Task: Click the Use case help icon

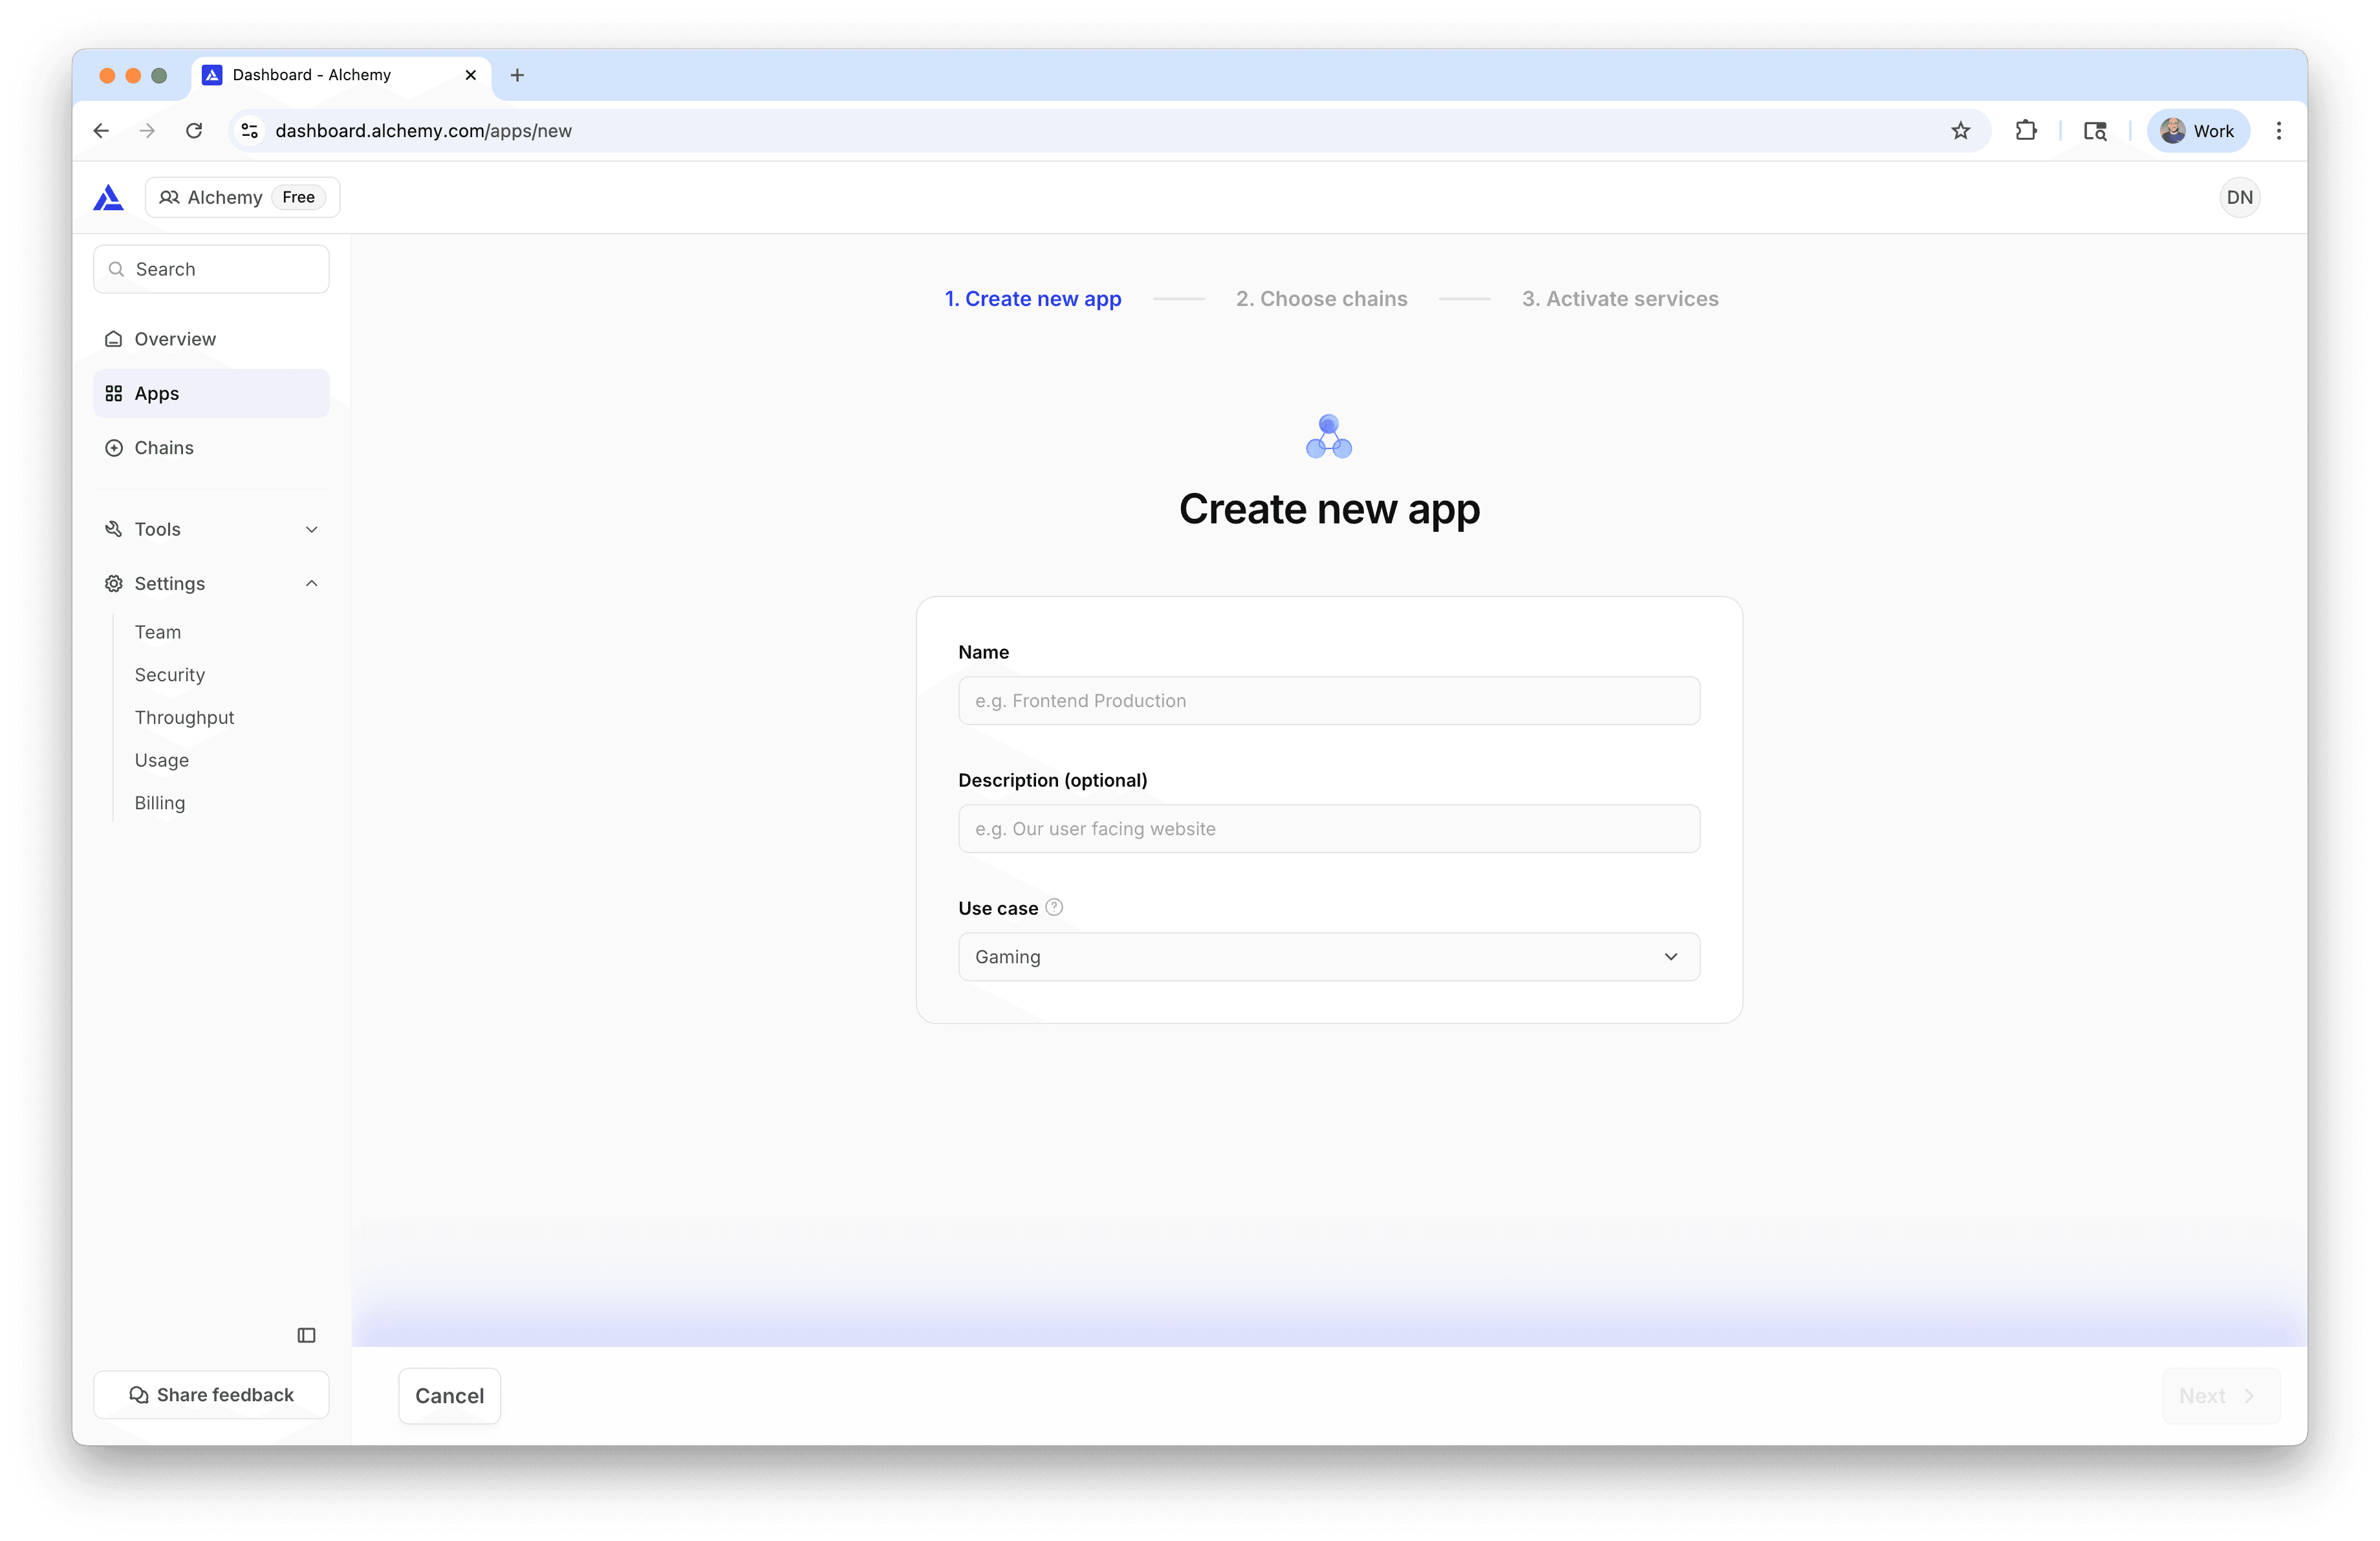Action: (x=1054, y=907)
